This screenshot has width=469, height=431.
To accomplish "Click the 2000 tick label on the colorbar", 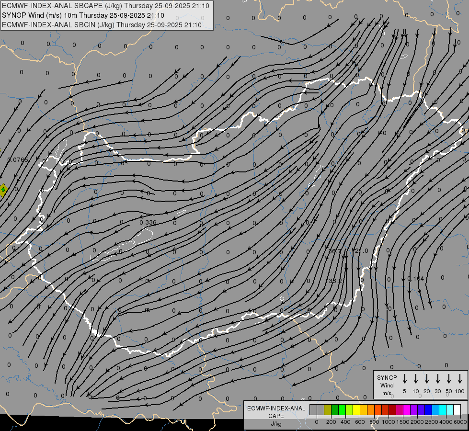I will [x=417, y=422].
